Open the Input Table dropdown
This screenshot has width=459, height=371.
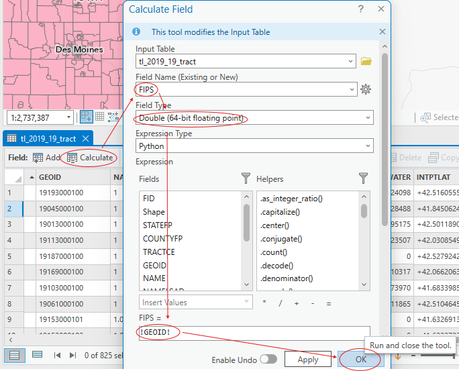coord(350,62)
